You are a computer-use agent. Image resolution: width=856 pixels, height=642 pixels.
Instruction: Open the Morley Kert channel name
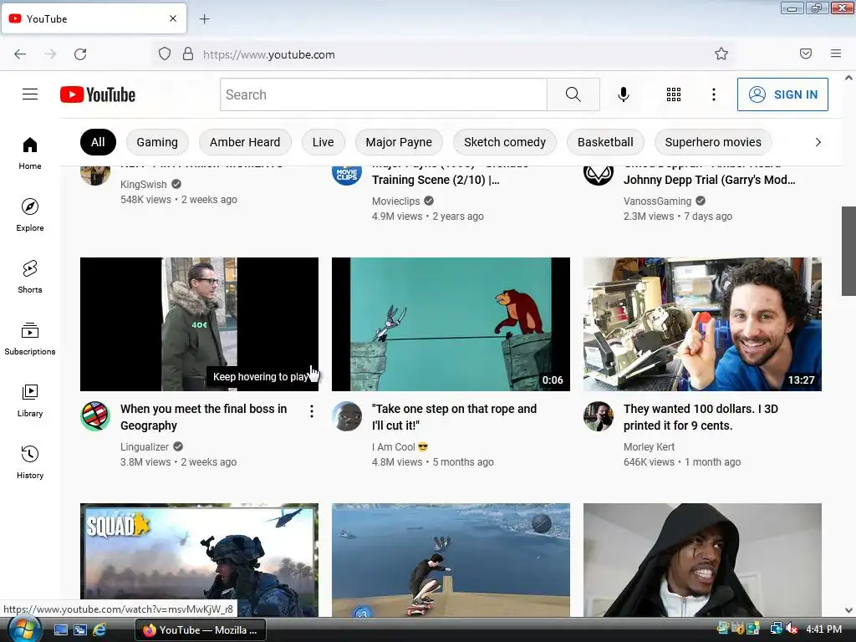coord(649,446)
